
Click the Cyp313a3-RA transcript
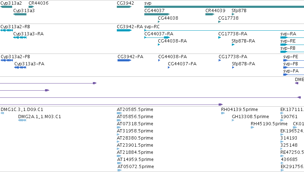click(20, 37)
